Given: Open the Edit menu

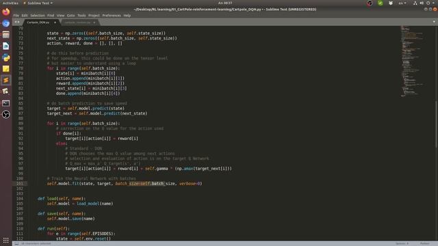Looking at the screenshot, I should point(25,15).
